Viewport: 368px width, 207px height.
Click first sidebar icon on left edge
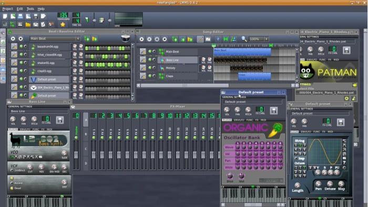tap(3, 33)
